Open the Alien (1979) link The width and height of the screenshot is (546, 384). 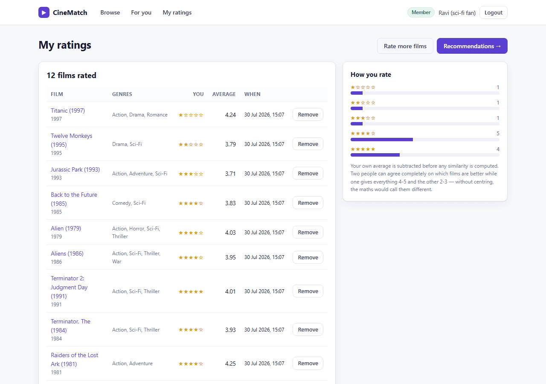click(66, 228)
